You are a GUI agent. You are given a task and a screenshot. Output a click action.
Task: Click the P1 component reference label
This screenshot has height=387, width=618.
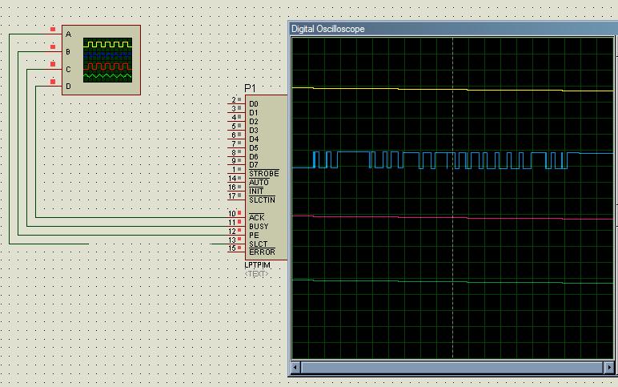point(251,87)
